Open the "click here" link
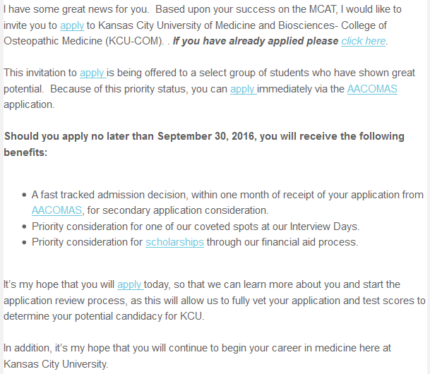Image resolution: width=430 pixels, height=374 pixels. pyautogui.click(x=363, y=41)
